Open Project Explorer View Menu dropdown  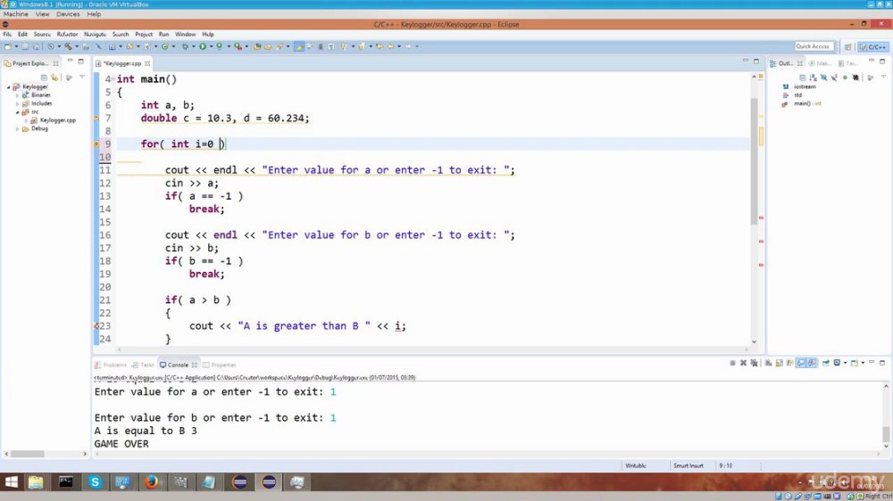click(x=82, y=78)
